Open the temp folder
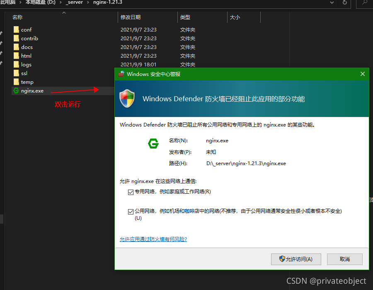The image size is (373, 290). coord(26,82)
